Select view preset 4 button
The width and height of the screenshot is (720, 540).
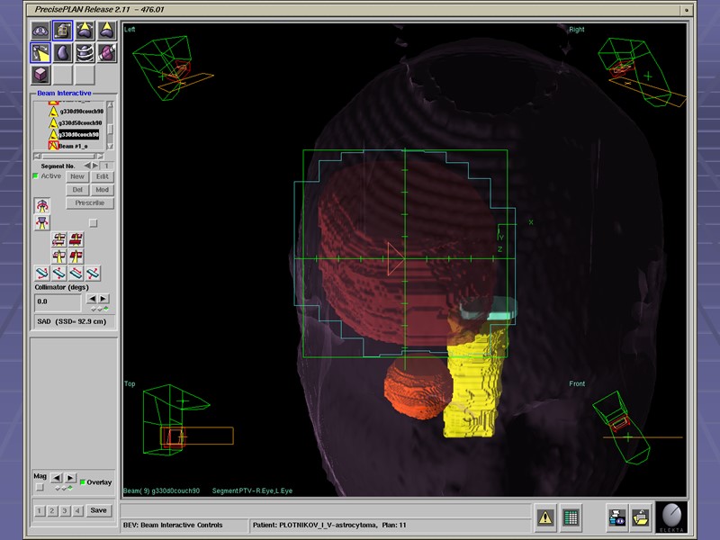pyautogui.click(x=78, y=510)
